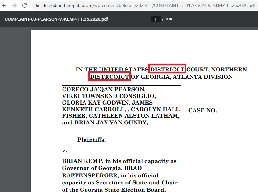Click 'IN THE UNITED STATES' heading text
258x192 pixels.
click(x=112, y=70)
